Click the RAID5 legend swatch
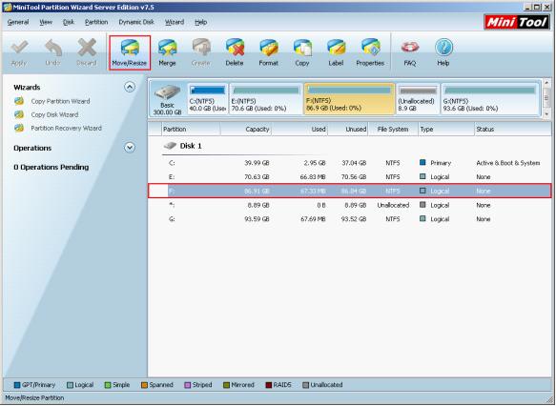Image resolution: width=556 pixels, height=406 pixels. tap(269, 385)
